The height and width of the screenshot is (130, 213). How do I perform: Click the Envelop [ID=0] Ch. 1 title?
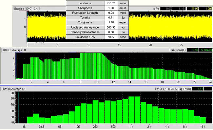click(27, 9)
